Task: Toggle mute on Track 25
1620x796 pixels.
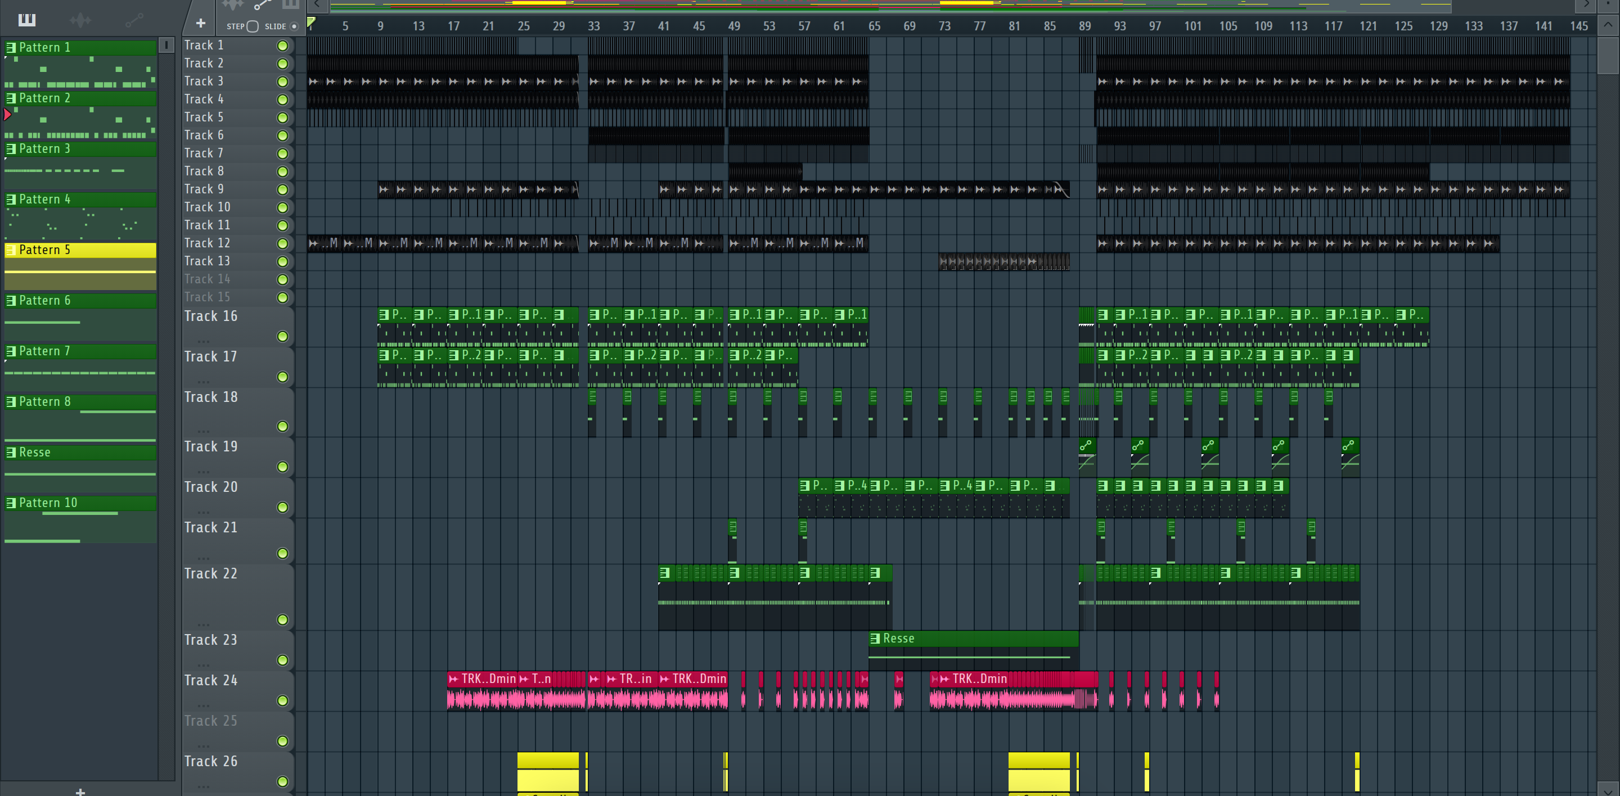Action: 282,741
